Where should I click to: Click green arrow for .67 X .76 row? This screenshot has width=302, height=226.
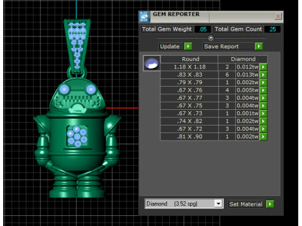263,90
